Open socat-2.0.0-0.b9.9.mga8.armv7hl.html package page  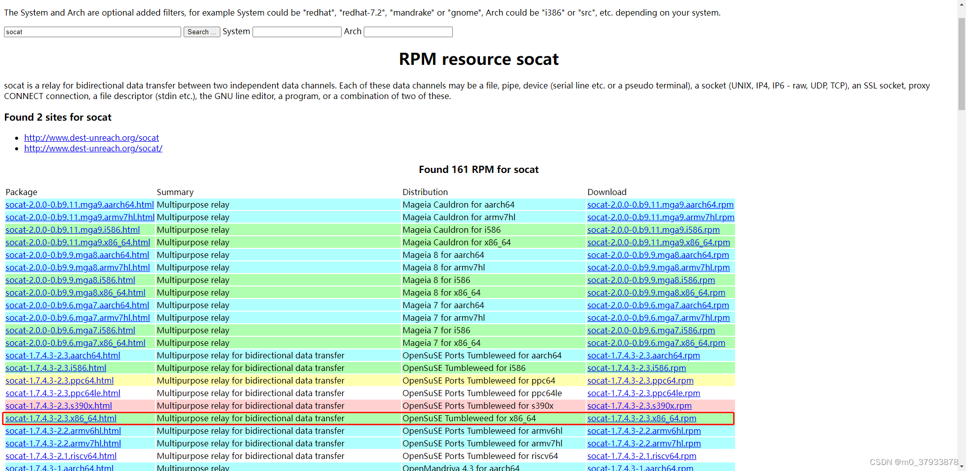point(77,267)
